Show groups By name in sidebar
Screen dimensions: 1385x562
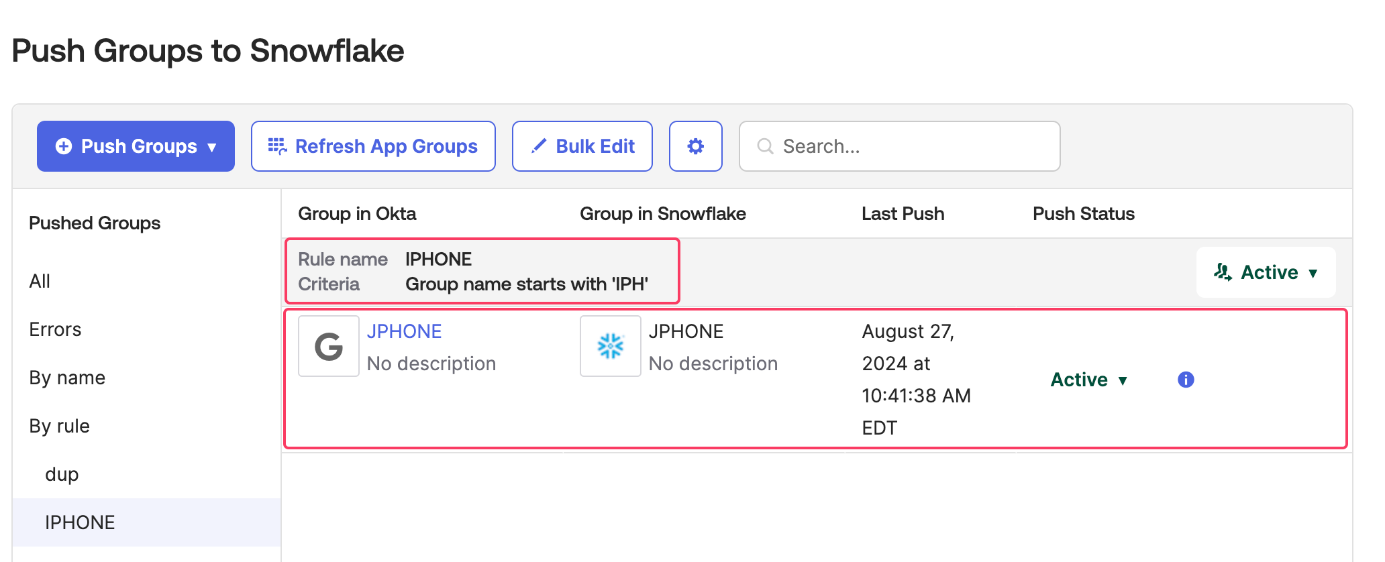pyautogui.click(x=67, y=378)
